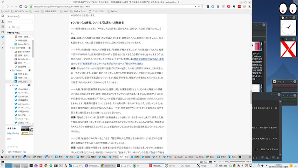
Task: Open Vivaldi settings gear icon
Action: pyautogui.click(x=3, y=152)
